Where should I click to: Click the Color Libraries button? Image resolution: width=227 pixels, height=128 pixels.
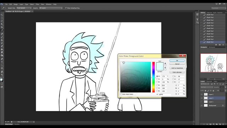pos(177,72)
